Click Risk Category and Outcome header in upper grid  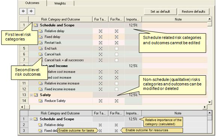[60, 19]
